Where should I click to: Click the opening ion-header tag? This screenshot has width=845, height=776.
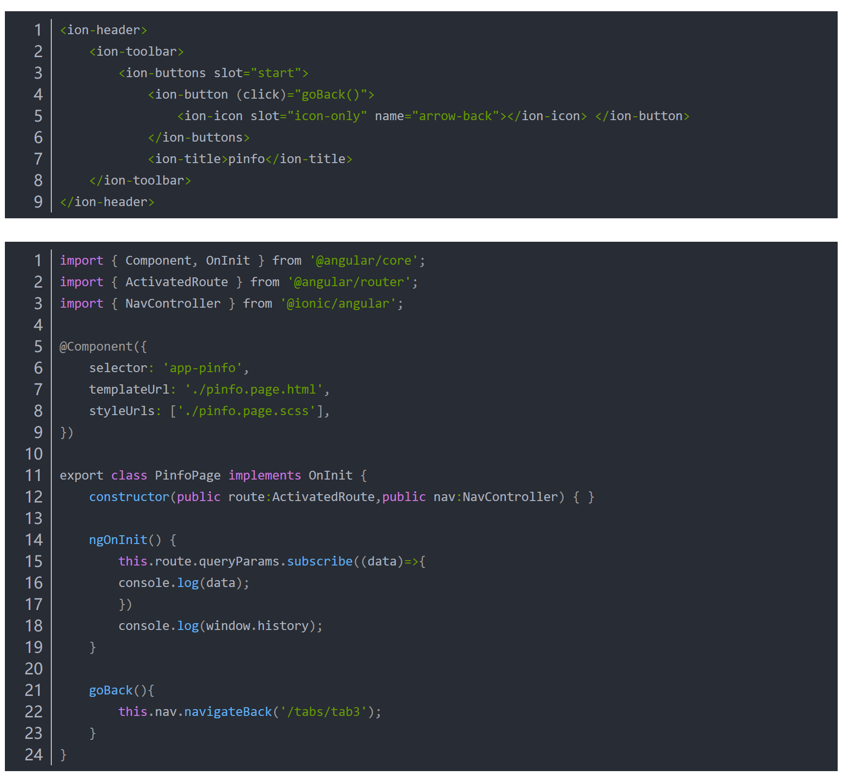pos(103,30)
